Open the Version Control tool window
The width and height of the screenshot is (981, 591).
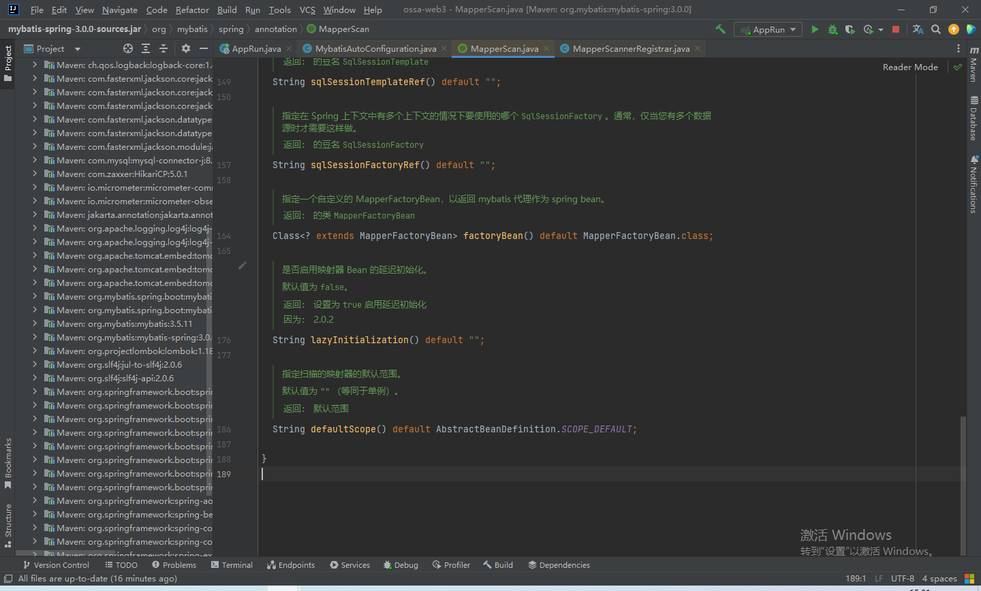(56, 565)
